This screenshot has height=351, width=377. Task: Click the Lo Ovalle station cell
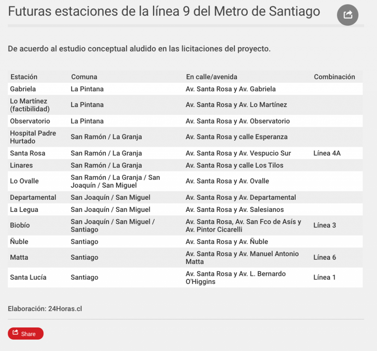coord(24,181)
